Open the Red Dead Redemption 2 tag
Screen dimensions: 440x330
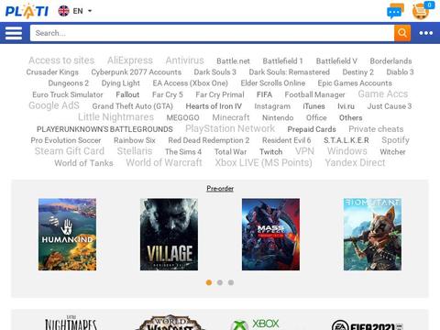coord(209,140)
